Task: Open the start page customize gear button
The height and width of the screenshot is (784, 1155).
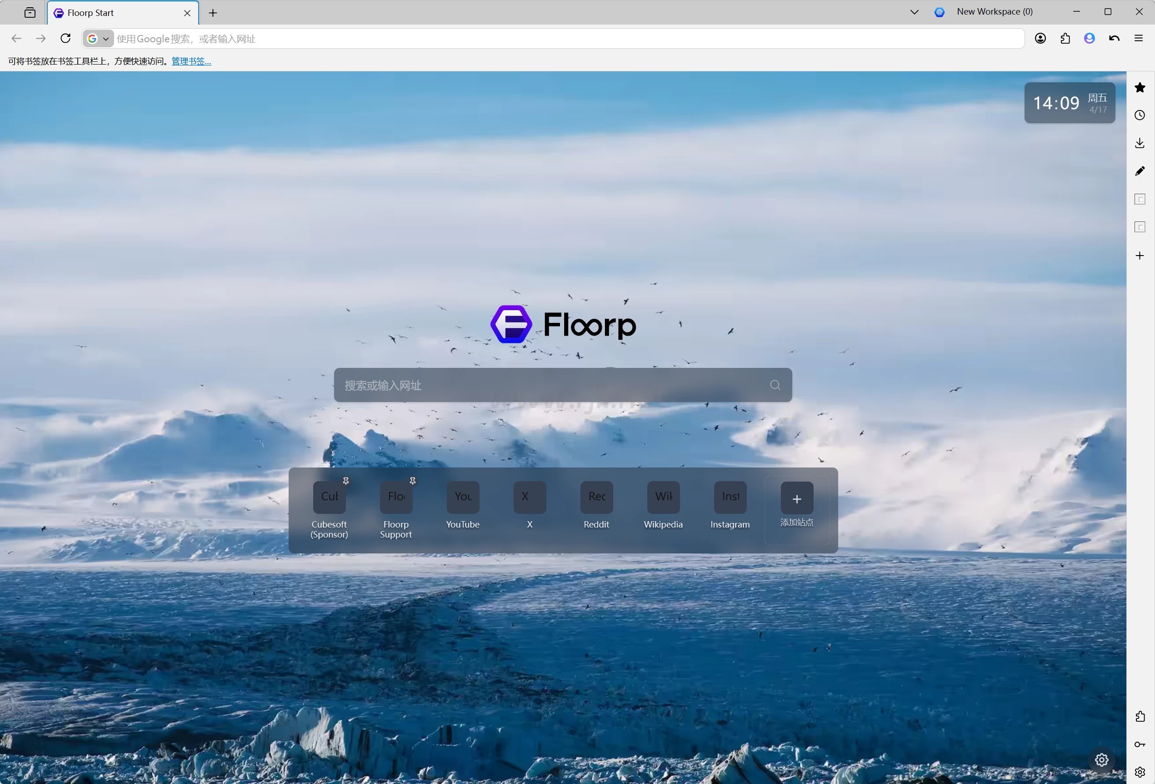Action: click(x=1101, y=759)
